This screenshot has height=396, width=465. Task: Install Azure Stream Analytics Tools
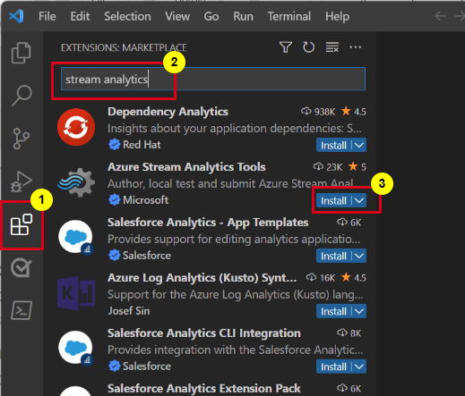click(x=333, y=200)
